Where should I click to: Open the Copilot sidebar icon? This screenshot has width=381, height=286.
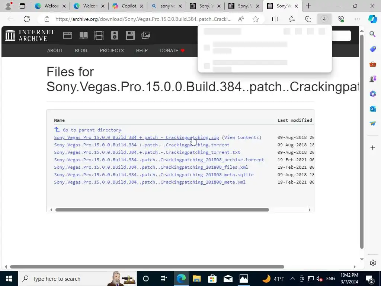[x=372, y=19]
